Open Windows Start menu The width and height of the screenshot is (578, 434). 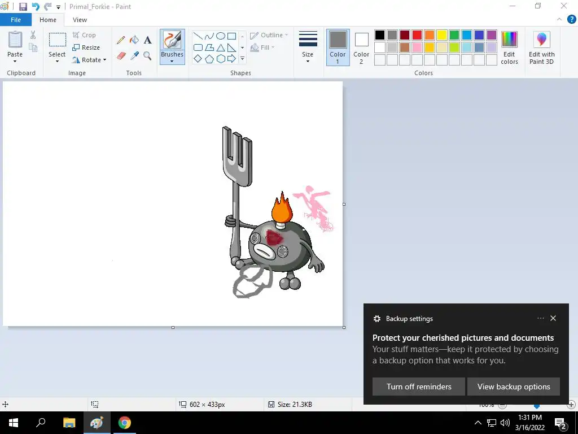14,423
